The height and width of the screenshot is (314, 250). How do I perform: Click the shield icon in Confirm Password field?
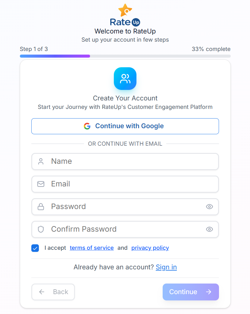click(41, 229)
